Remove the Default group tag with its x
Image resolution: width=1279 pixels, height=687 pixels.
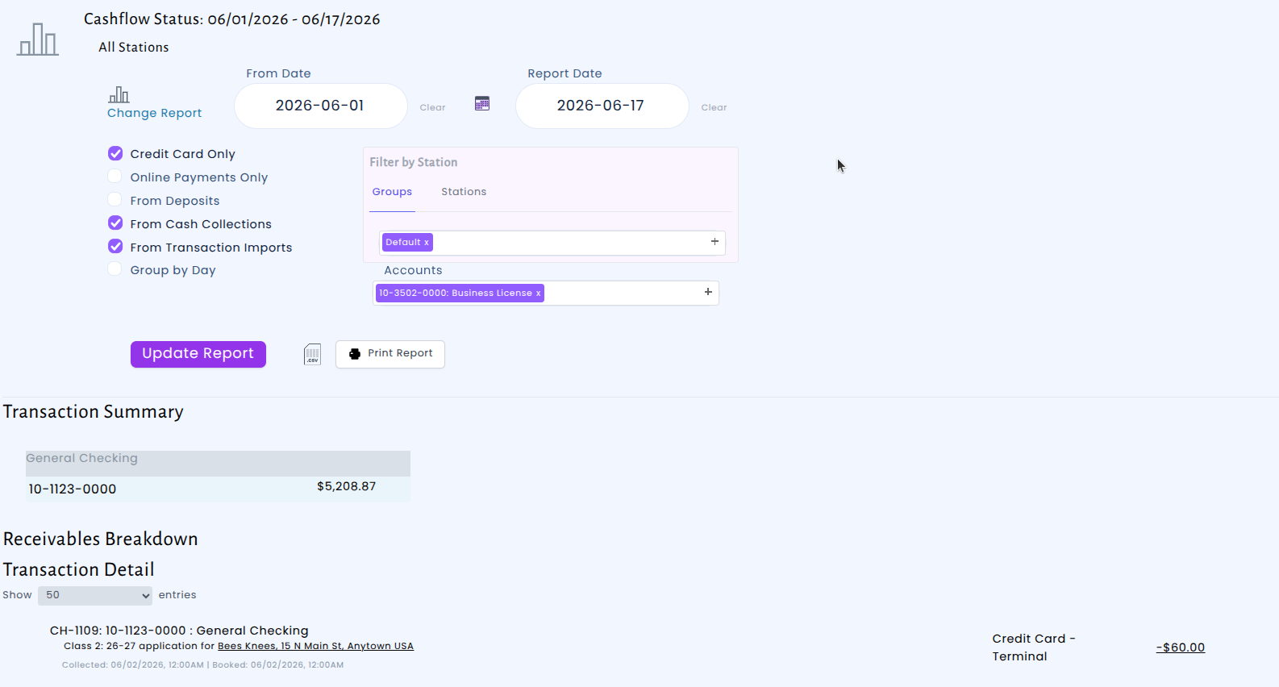pyautogui.click(x=427, y=243)
